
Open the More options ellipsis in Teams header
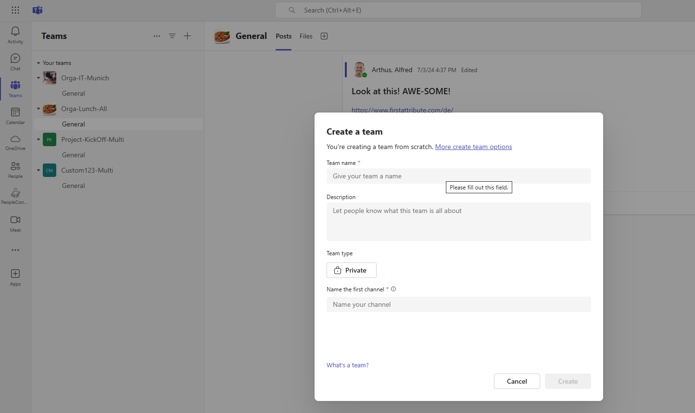(x=156, y=36)
